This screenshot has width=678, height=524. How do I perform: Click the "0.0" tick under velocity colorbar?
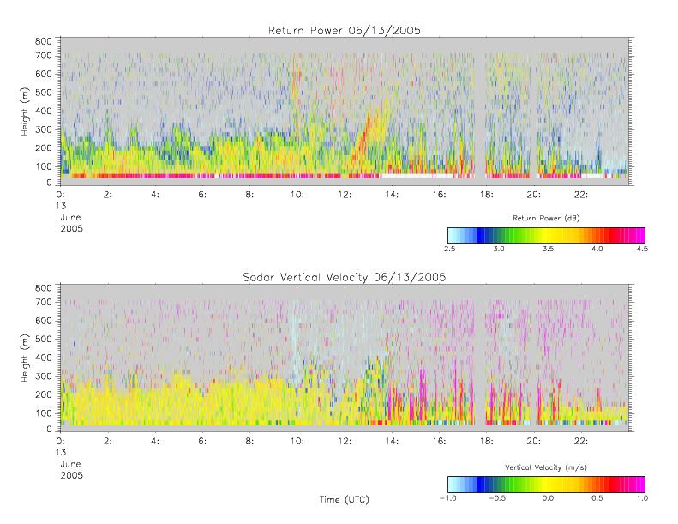[x=548, y=498]
